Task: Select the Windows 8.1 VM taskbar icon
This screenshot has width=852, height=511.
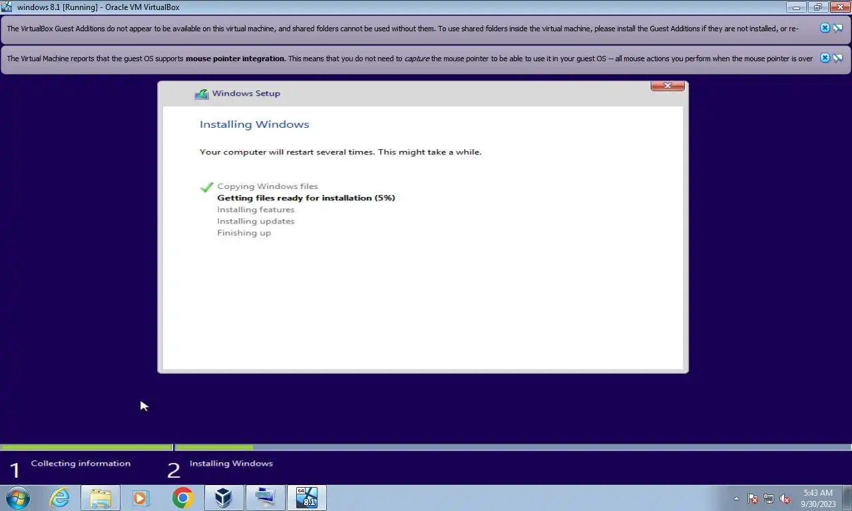Action: (x=306, y=498)
